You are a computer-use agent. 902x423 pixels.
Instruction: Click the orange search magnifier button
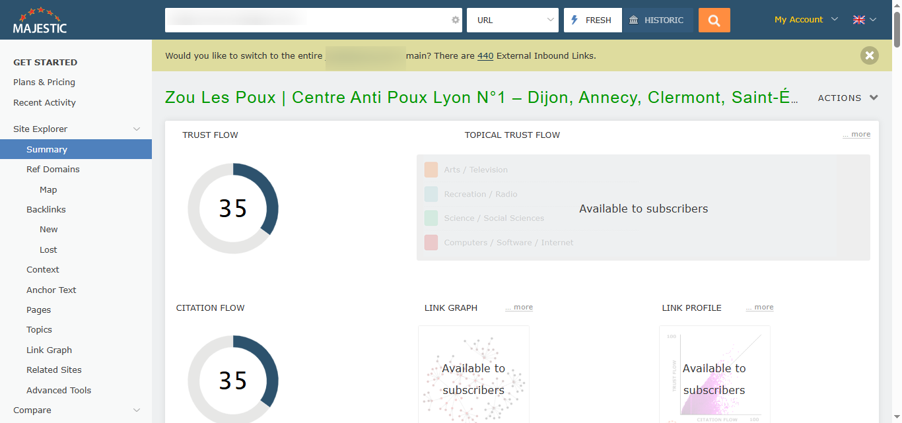[x=714, y=20]
